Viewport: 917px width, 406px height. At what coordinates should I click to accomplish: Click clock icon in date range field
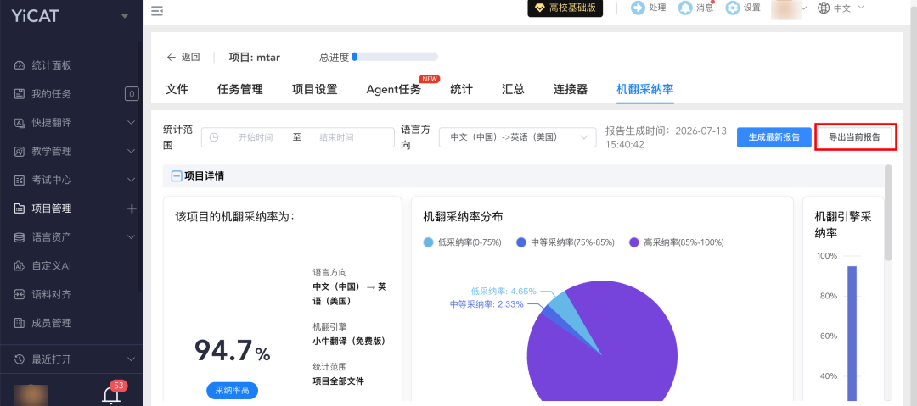point(214,137)
